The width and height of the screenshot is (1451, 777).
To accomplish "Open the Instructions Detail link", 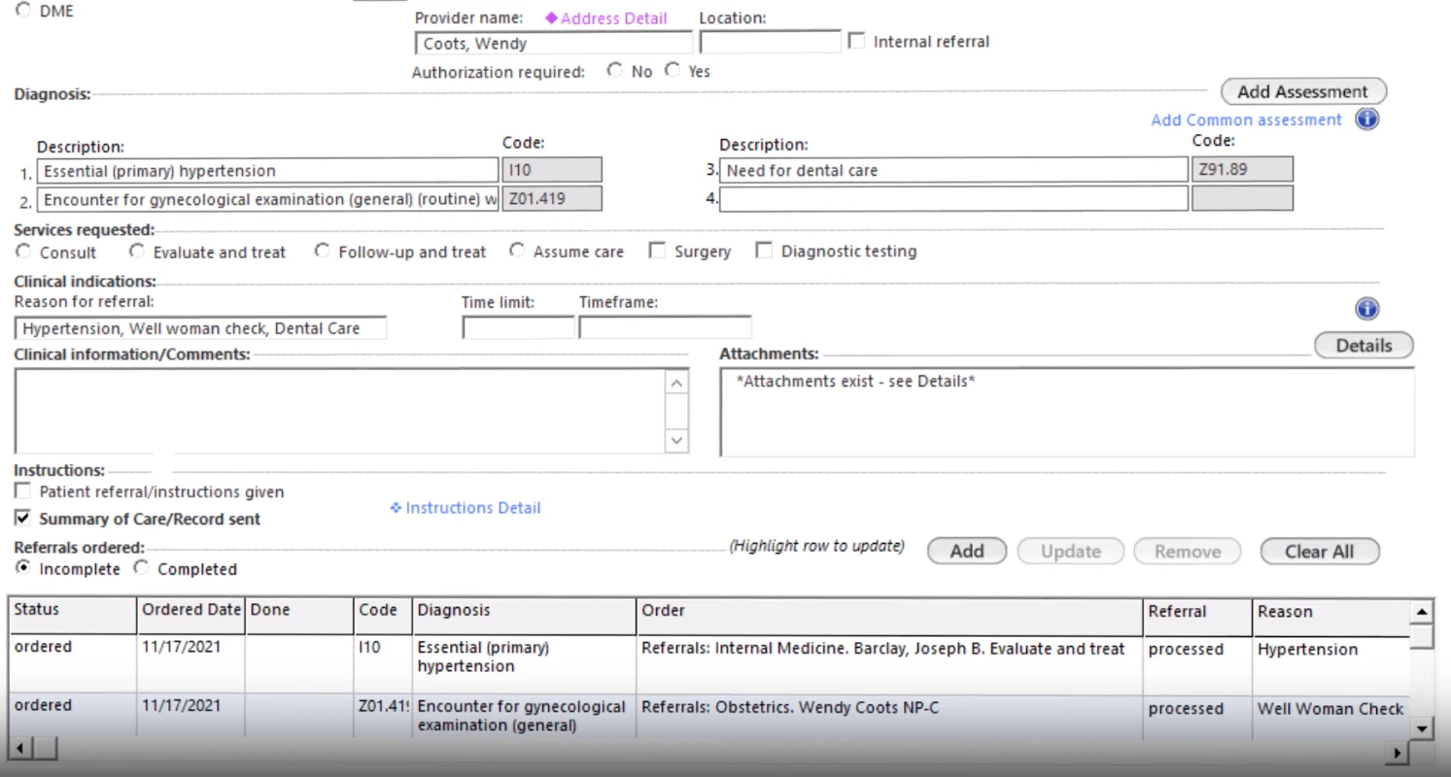I will click(465, 507).
